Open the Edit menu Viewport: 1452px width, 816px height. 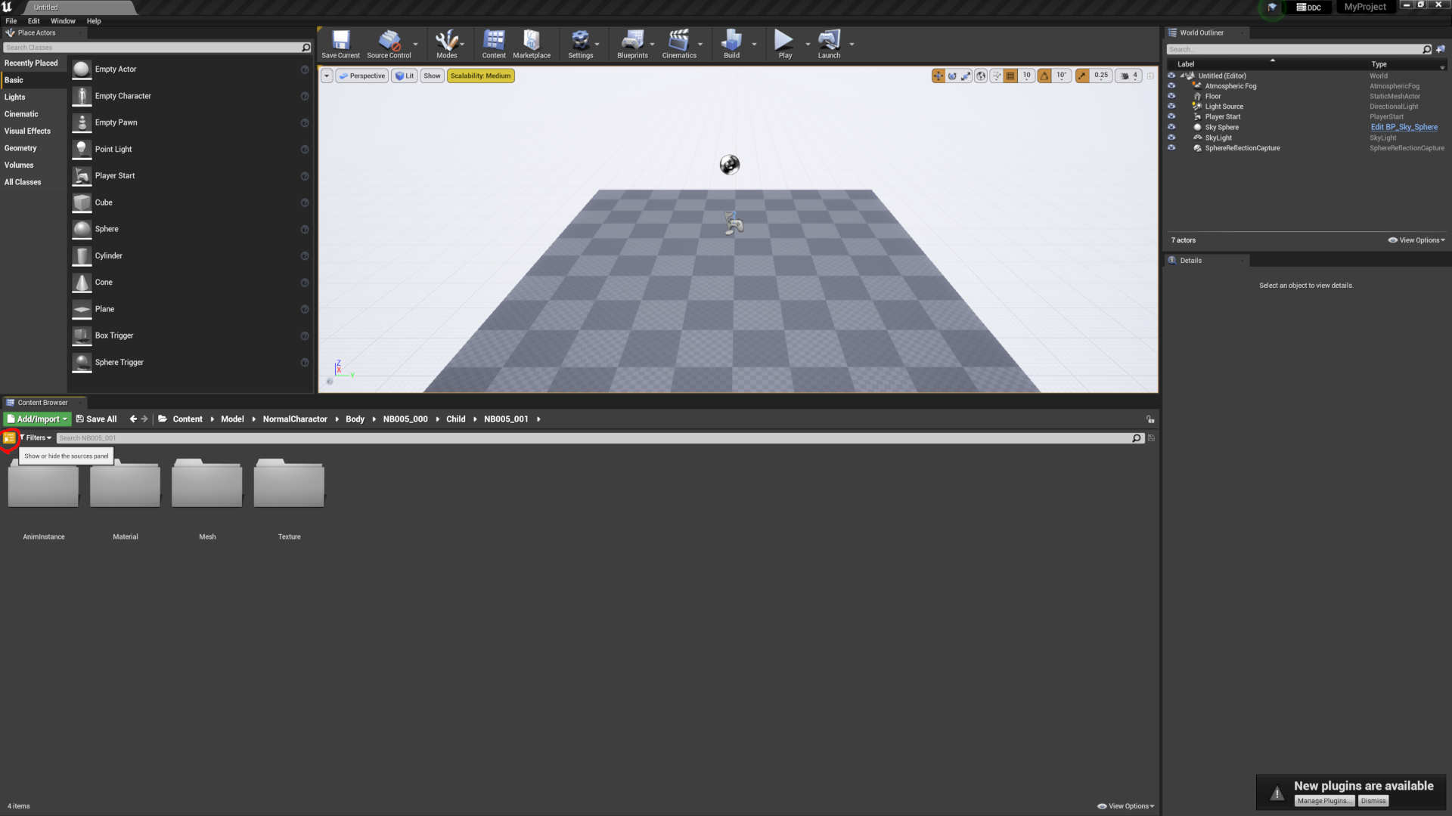click(x=33, y=21)
